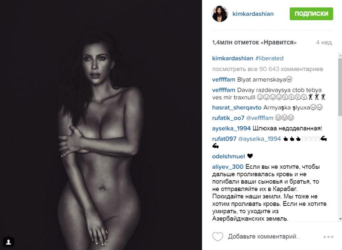Screen dimensions: 342x250
Task: Open the @ayselka_1994 mention in rufat097's comment
Action: click(259, 139)
